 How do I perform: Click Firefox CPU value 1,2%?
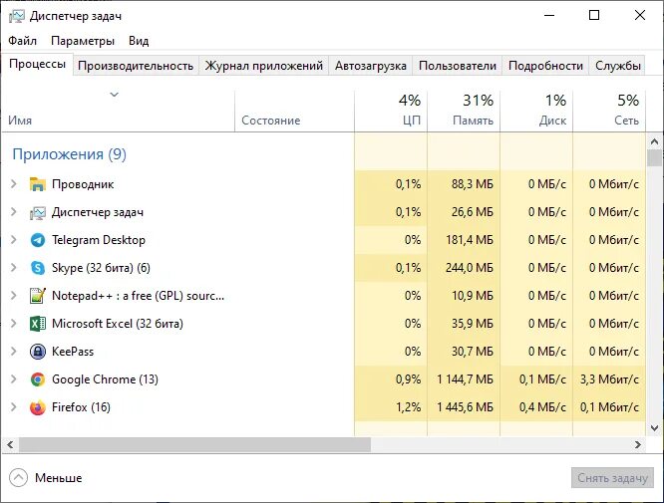tap(408, 407)
